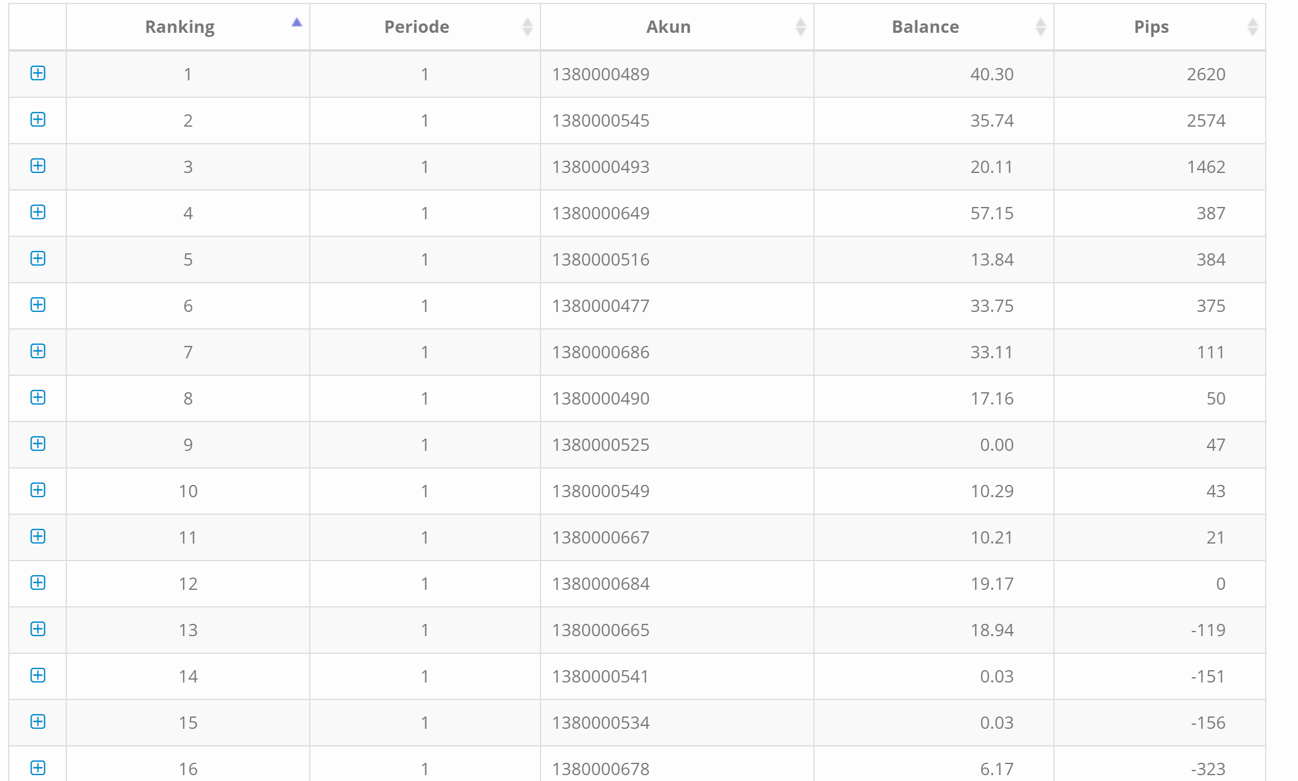The width and height of the screenshot is (1298, 781).
Task: Click plus icon on ranking 15 row
Action: 38,722
